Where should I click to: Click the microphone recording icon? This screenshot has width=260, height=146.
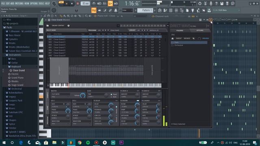(x=211, y=4)
